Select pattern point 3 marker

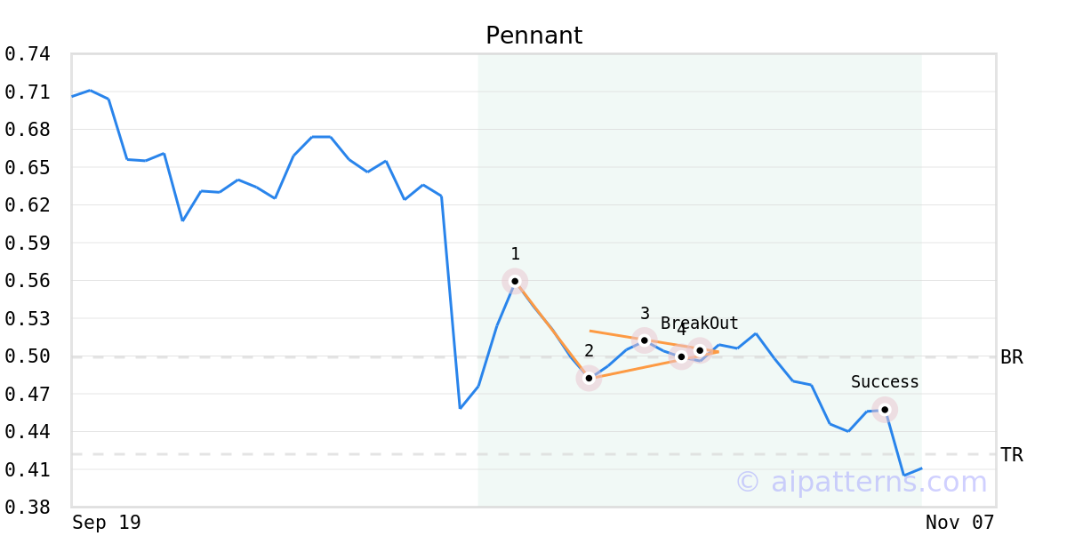[645, 340]
